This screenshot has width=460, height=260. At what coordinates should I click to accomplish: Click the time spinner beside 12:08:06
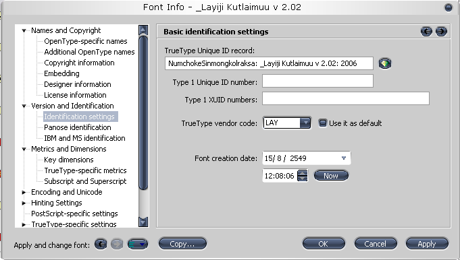(303, 176)
